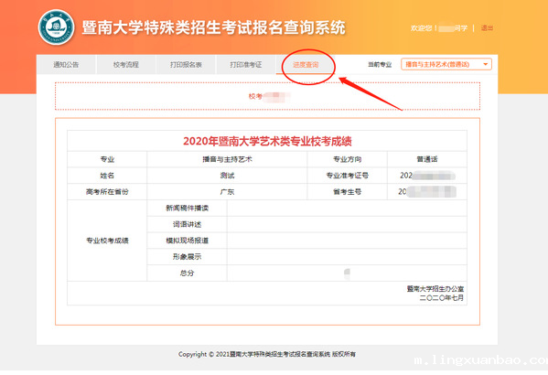Click the 普通话 cell
The height and width of the screenshot is (375, 548).
pos(427,159)
